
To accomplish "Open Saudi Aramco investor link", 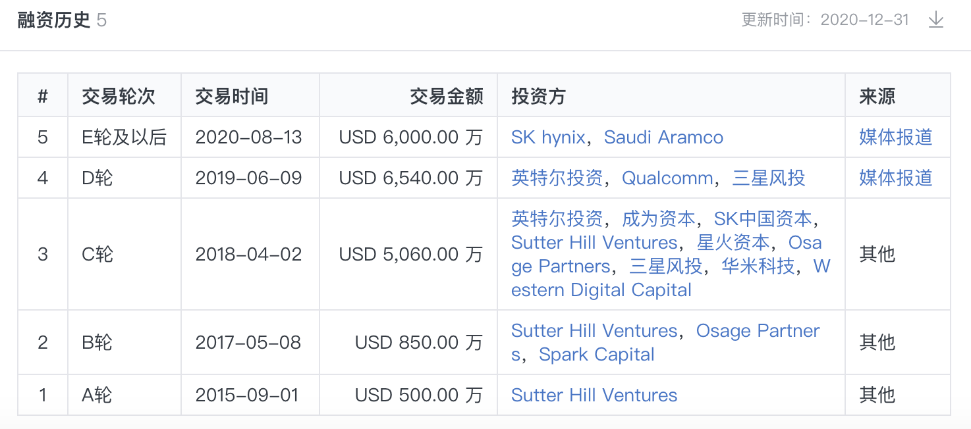I will (x=663, y=137).
